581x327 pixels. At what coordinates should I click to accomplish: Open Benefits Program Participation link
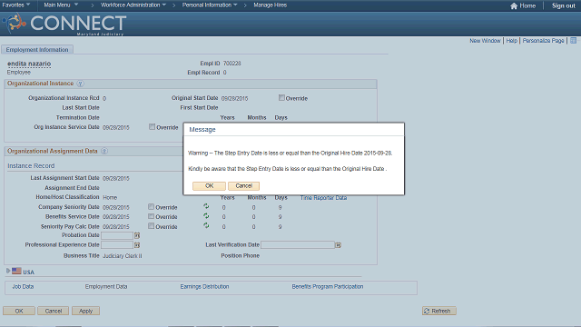[328, 287]
